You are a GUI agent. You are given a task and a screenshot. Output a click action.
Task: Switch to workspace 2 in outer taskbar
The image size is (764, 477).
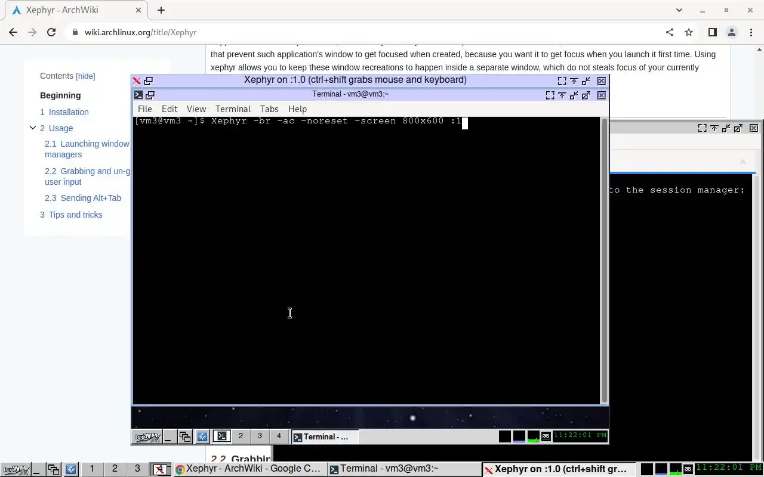click(x=115, y=469)
